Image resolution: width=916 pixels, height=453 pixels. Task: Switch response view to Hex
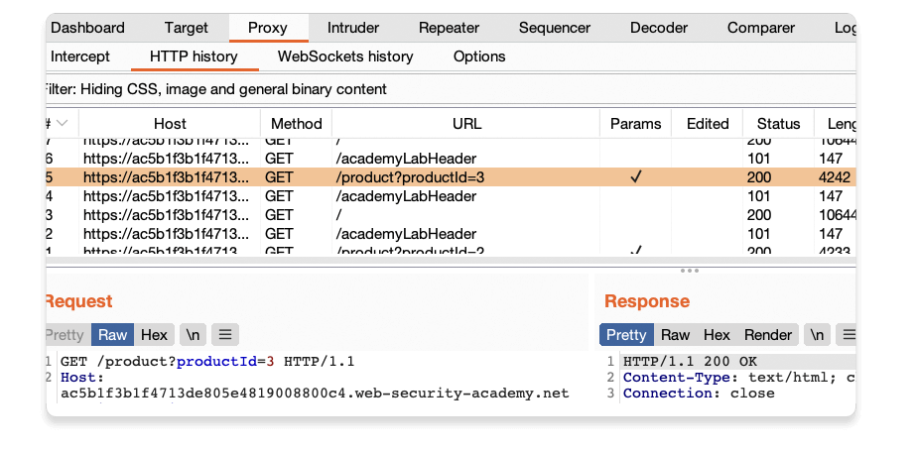[717, 335]
